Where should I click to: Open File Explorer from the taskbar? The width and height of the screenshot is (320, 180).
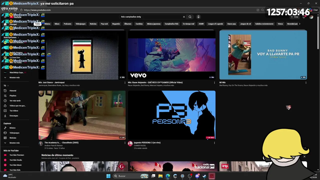click(x=160, y=176)
